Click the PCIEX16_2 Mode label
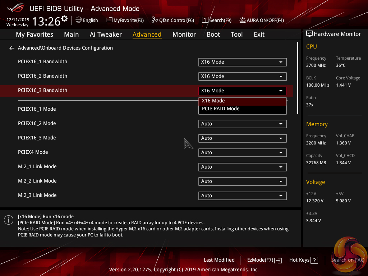Viewport: 368px width, 276px height. 37,124
